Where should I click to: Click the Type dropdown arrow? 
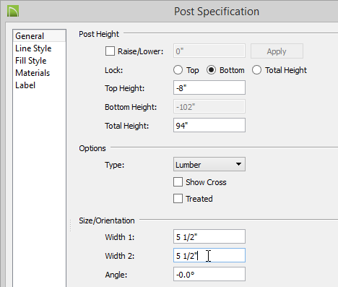pos(238,164)
